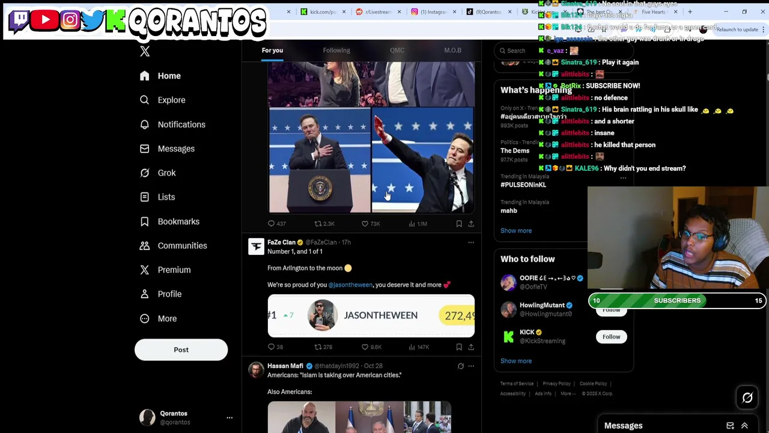Switch to the M.O.B tab
Viewport: 769px width, 433px height.
pos(452,51)
